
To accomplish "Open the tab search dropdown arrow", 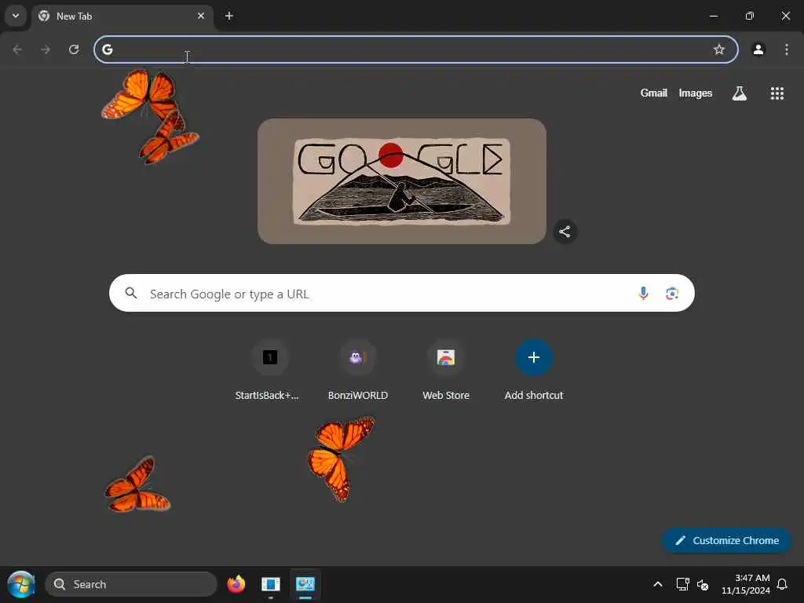I will (16, 16).
